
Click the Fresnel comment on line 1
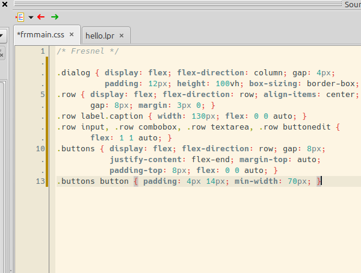[x=88, y=51]
